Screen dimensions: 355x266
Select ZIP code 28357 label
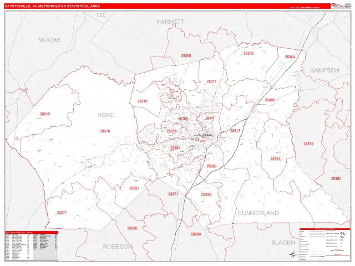pos(134,188)
